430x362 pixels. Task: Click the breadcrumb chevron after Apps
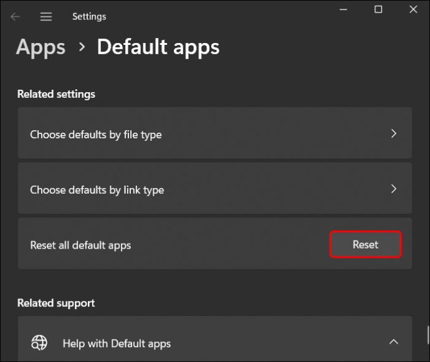(x=82, y=47)
